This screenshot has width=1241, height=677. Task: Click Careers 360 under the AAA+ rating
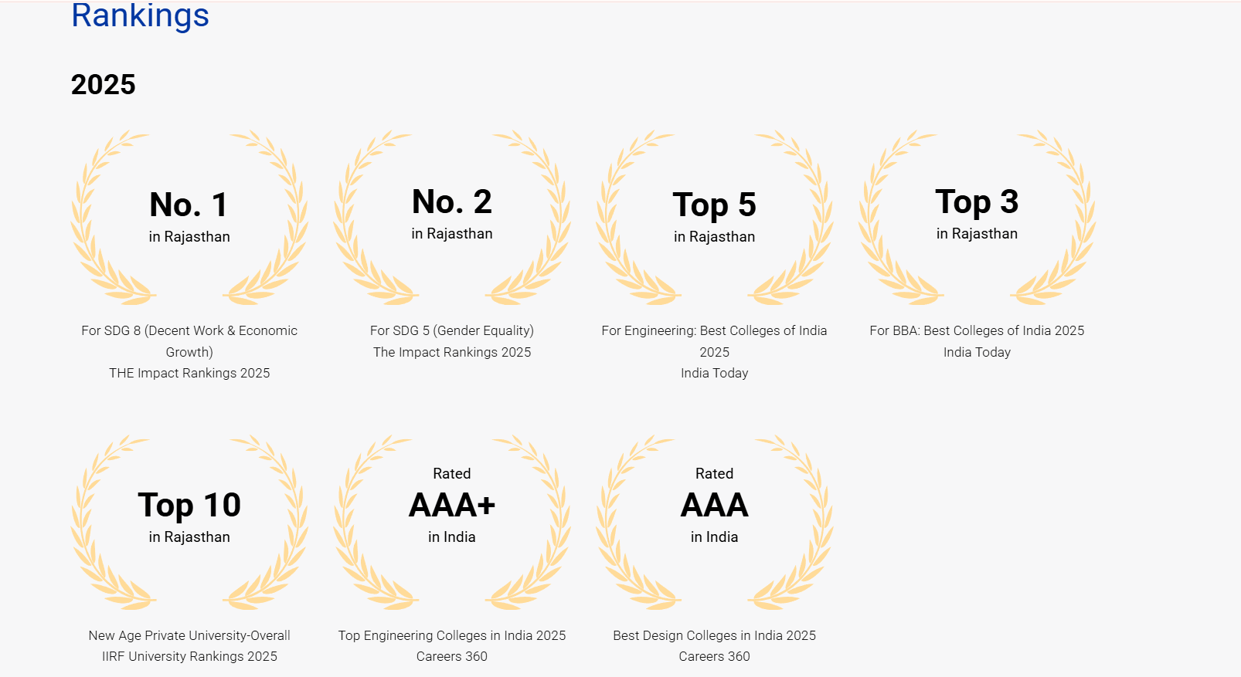[452, 656]
